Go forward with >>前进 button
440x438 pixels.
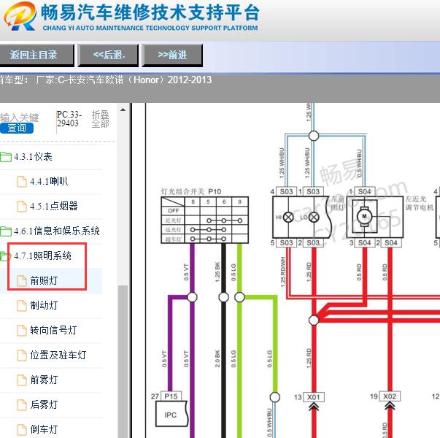(x=172, y=55)
